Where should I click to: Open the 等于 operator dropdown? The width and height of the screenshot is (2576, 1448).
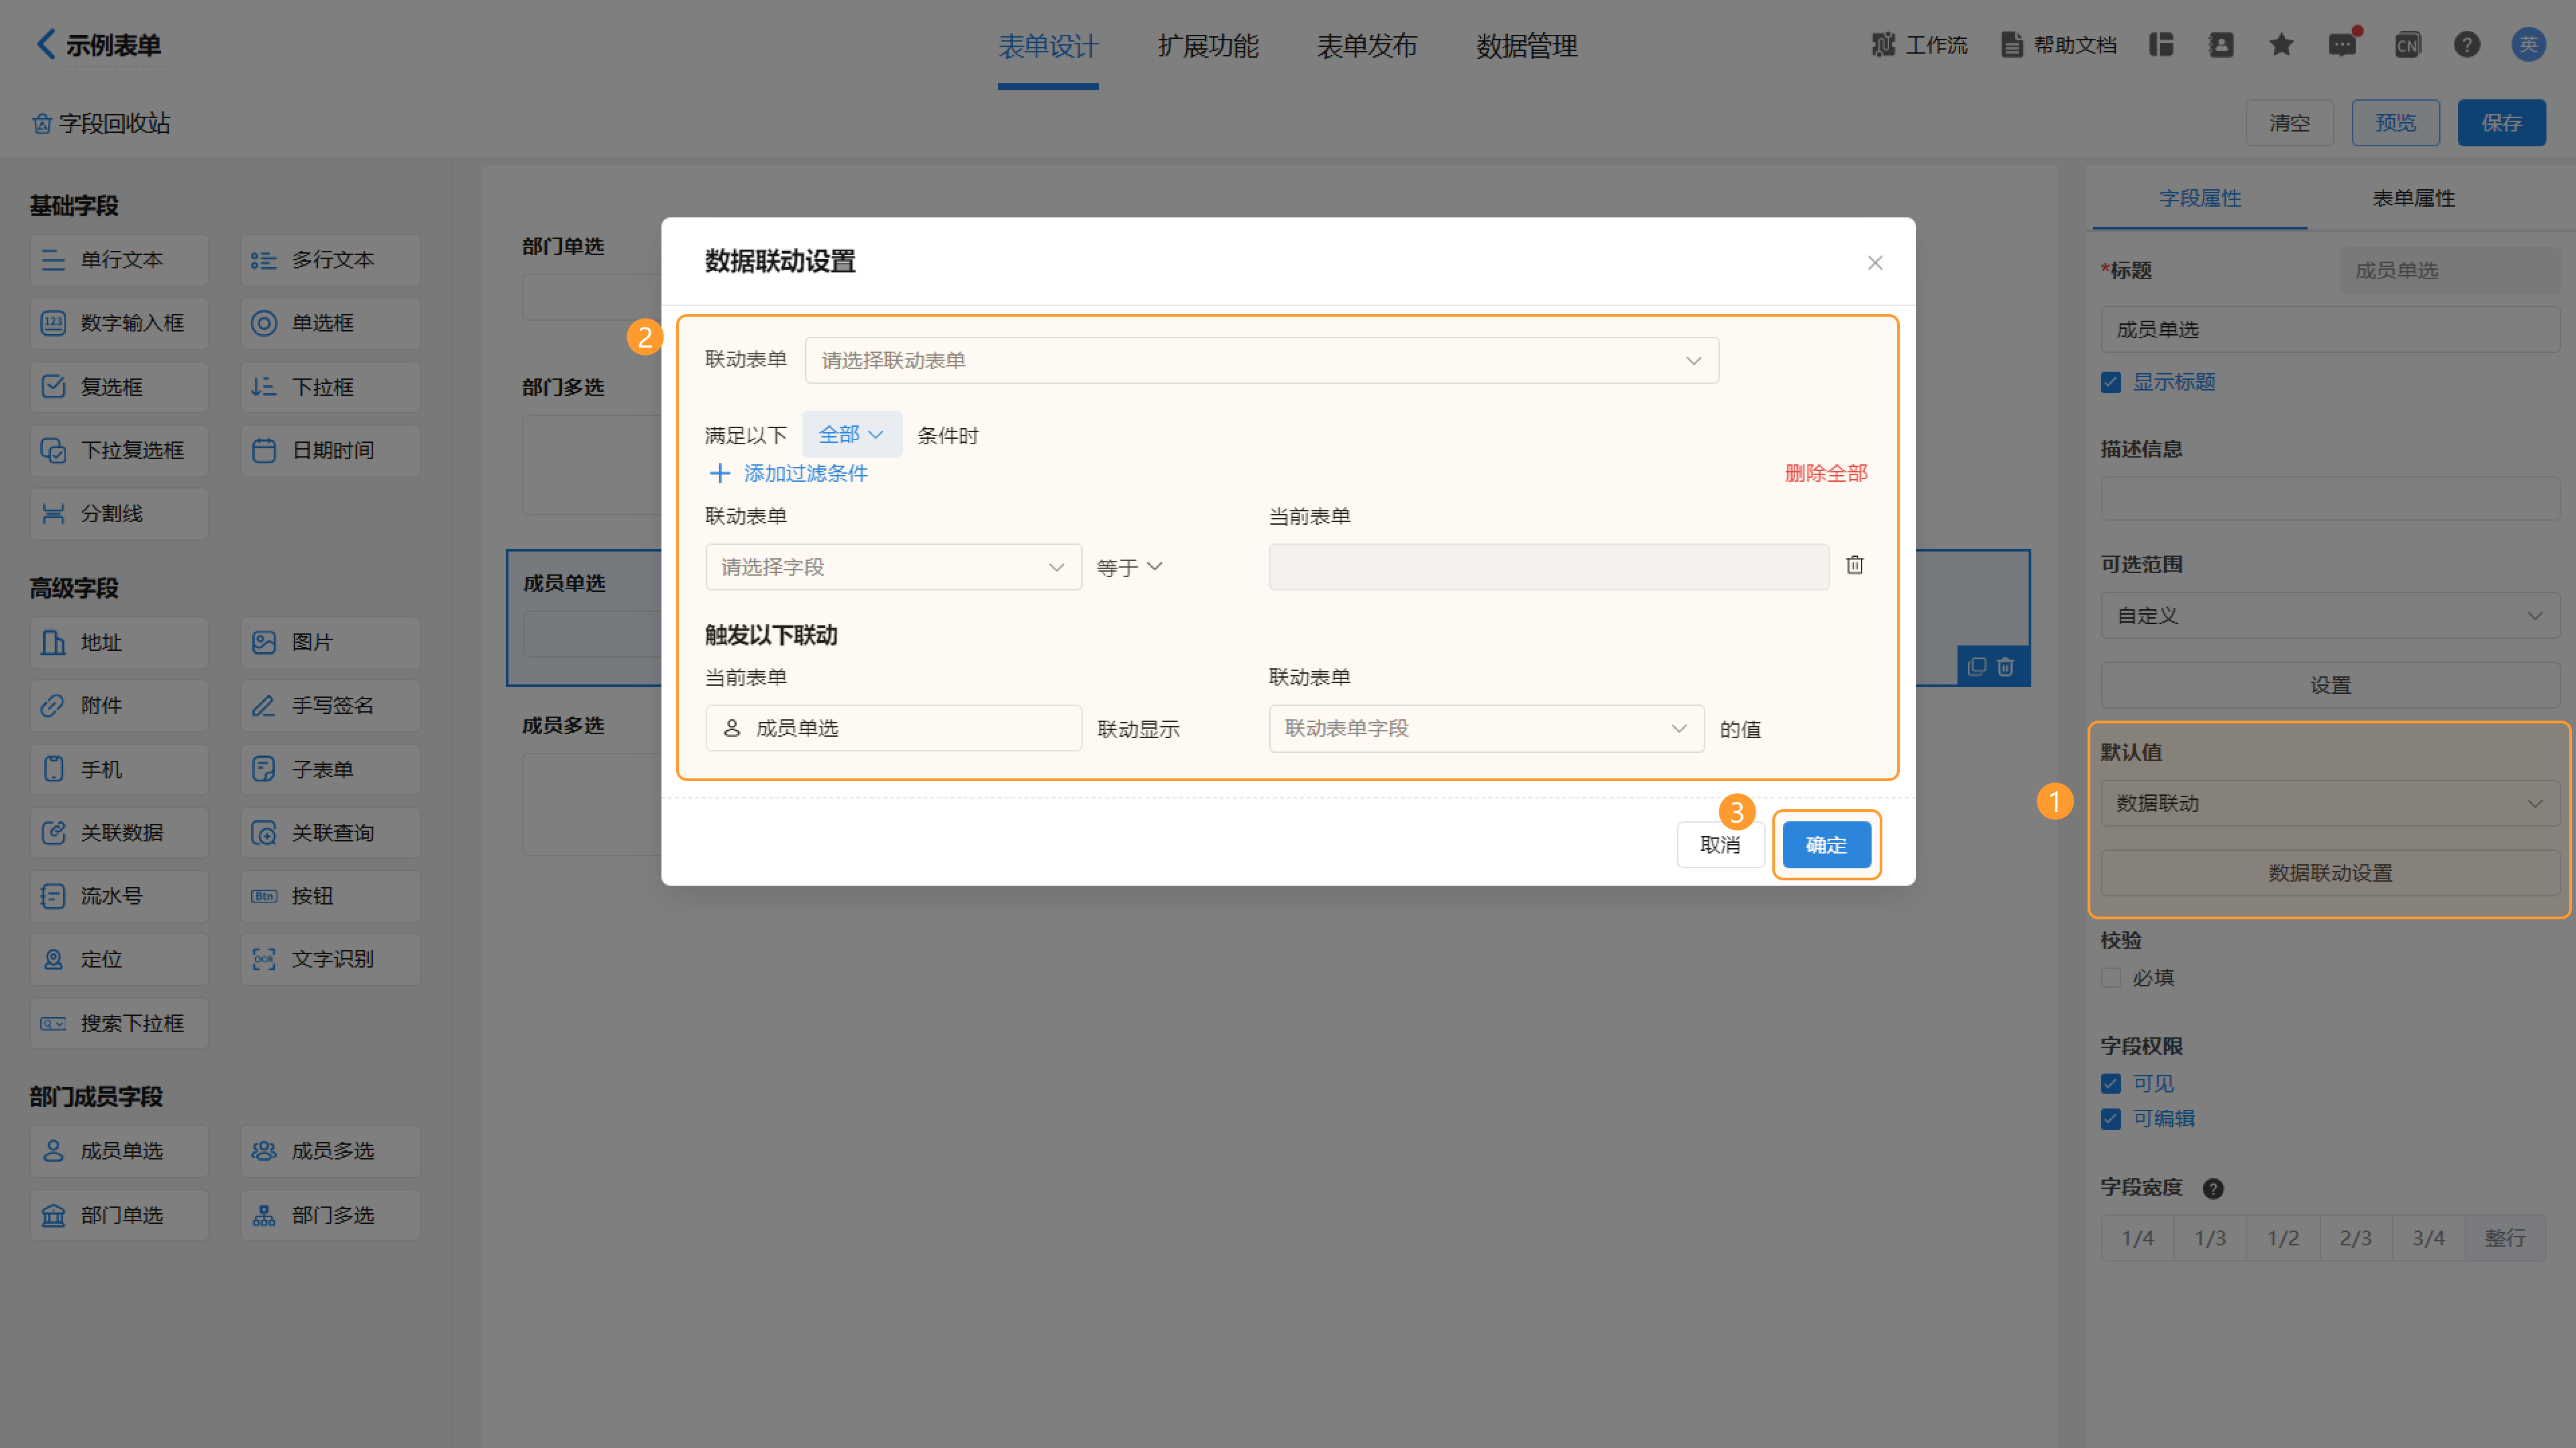[x=1130, y=567]
